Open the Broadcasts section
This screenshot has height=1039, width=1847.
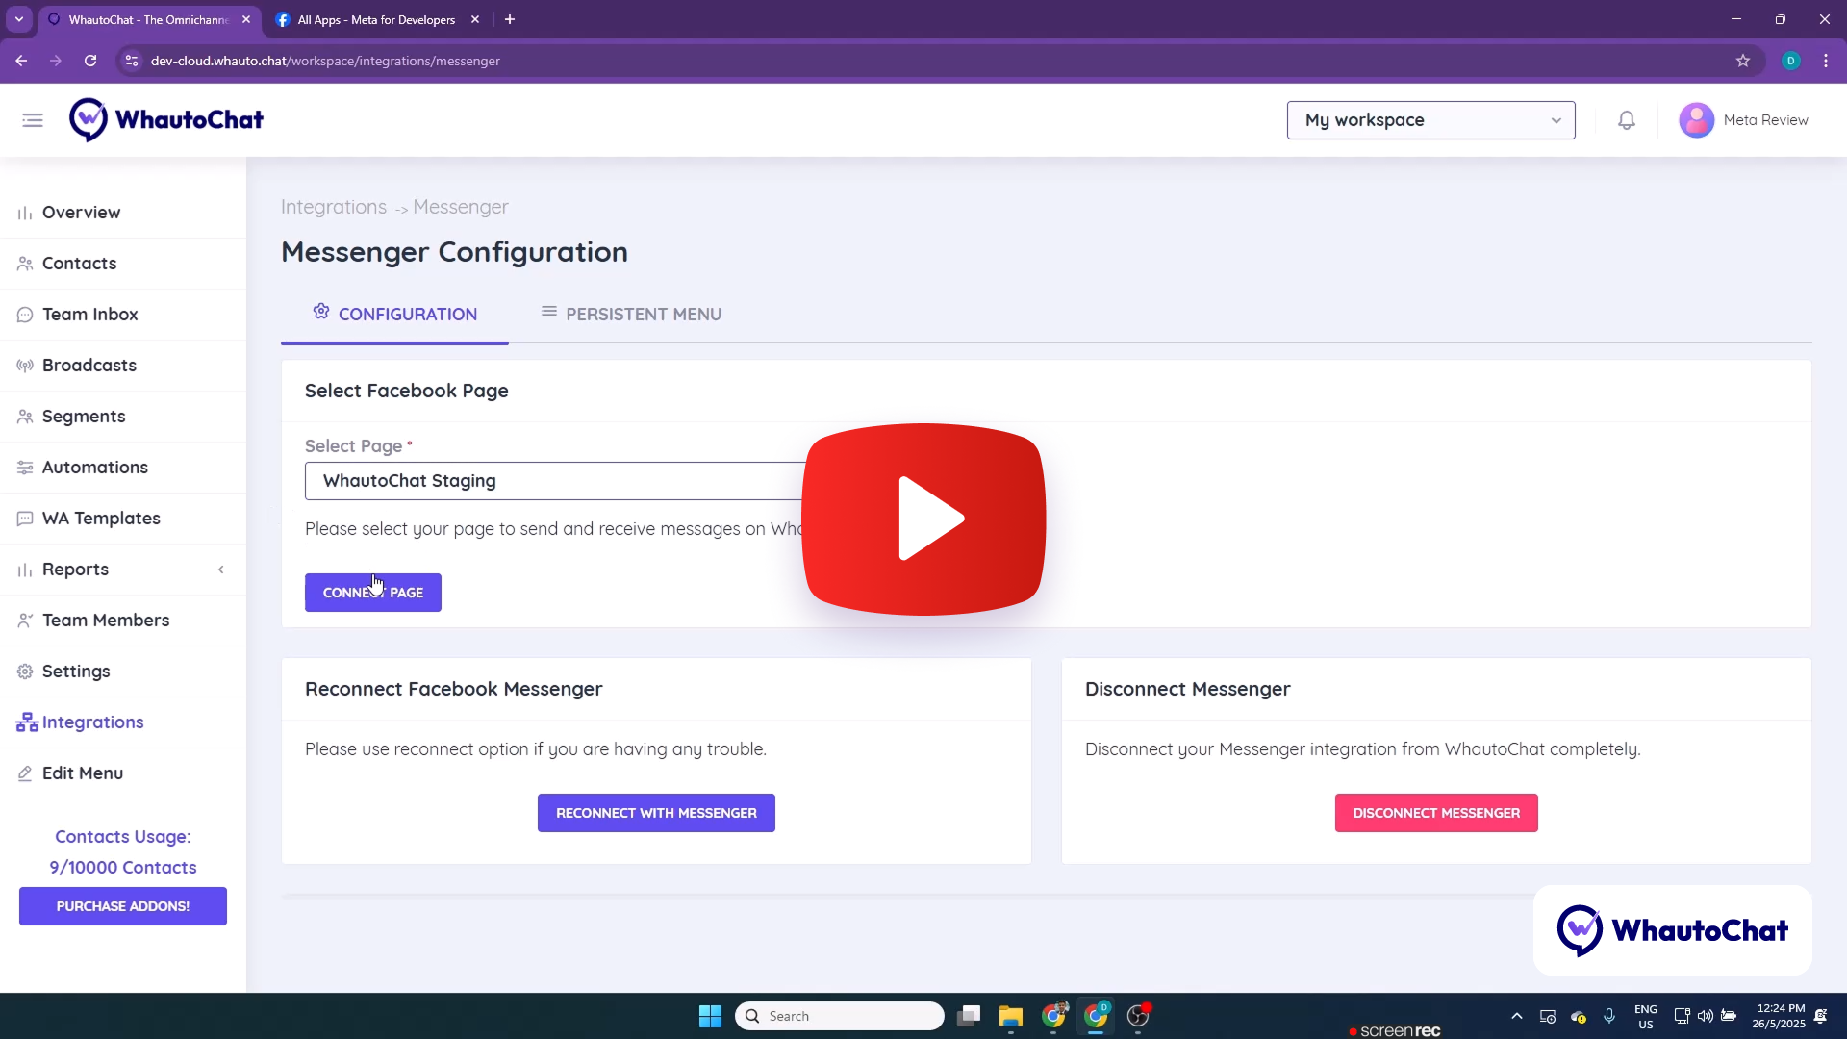89,365
